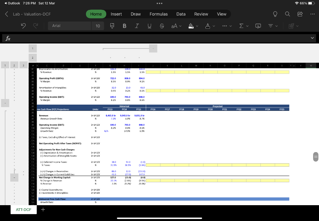319x221 pixels.
Task: Return to Outlook via status bar link
Action: (12, 3)
